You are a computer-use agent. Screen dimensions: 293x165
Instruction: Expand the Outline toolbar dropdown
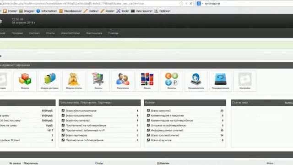click(x=98, y=11)
